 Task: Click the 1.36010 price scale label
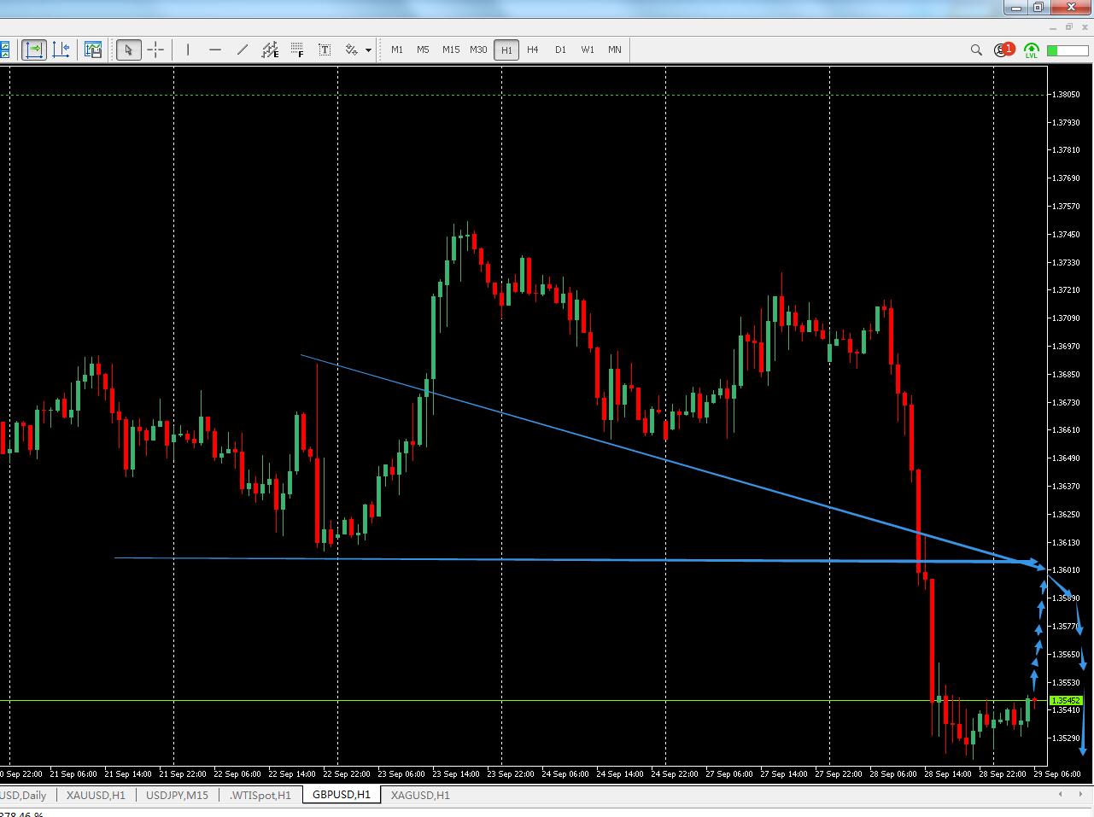(1067, 570)
